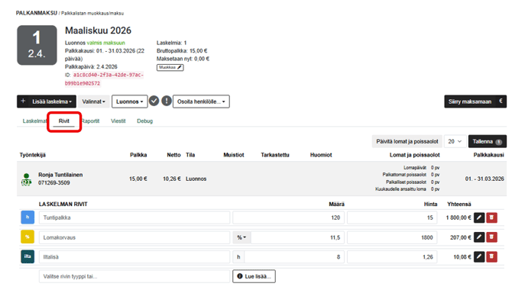Click the Iltalisä price field 1,26
The width and height of the screenshot is (512, 290).
click(392, 257)
